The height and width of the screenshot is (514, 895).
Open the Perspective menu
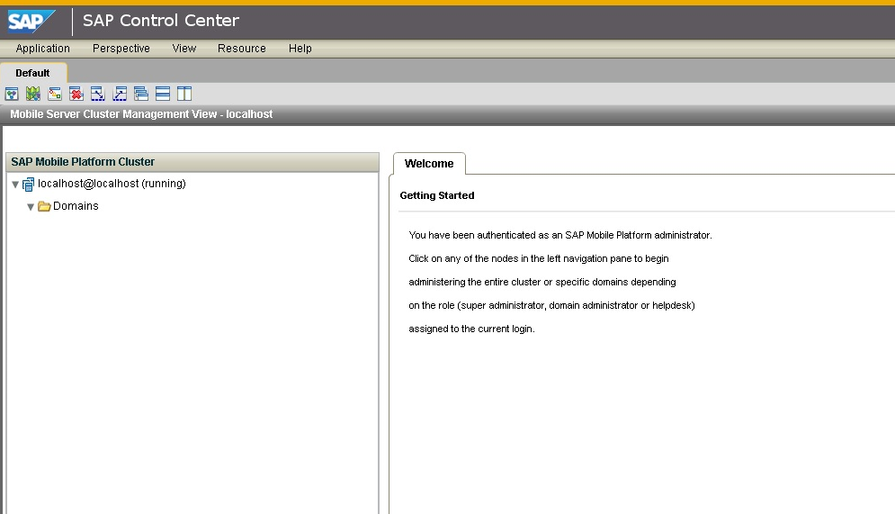[121, 49]
